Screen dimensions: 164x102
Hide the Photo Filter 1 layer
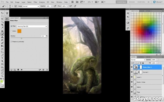click(132, 67)
